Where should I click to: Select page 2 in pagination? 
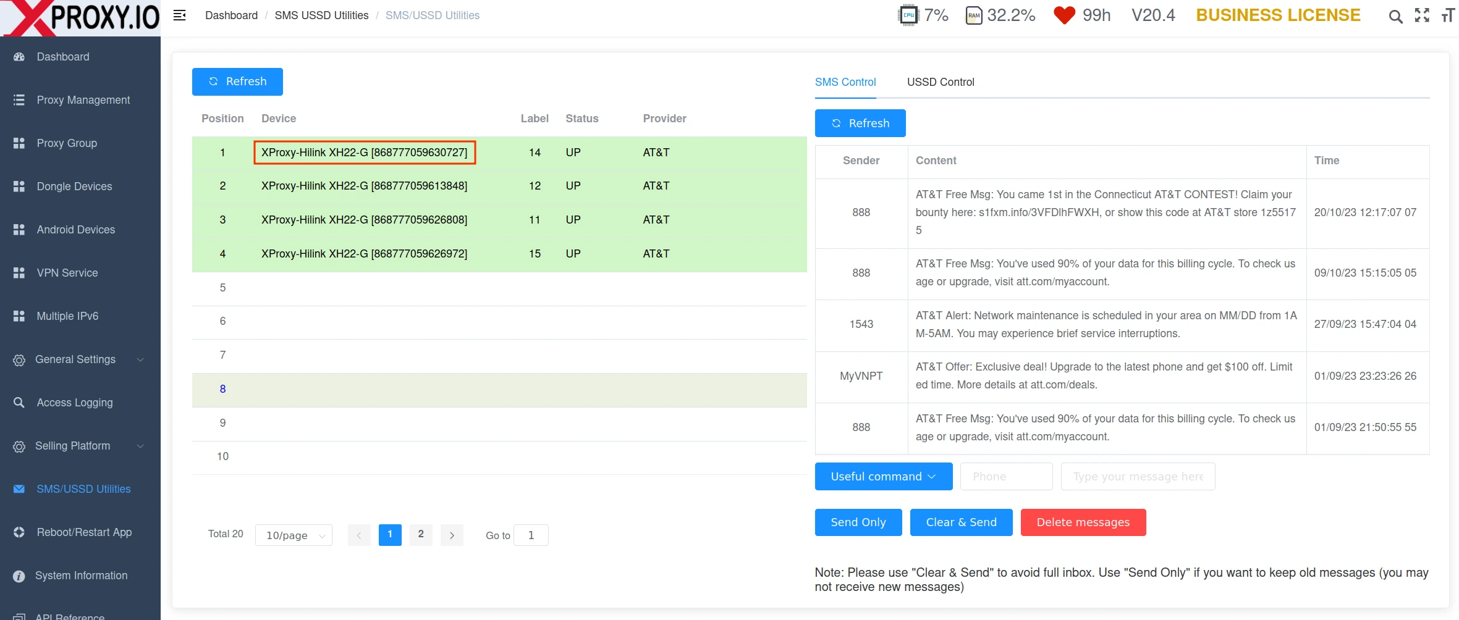[x=421, y=535]
